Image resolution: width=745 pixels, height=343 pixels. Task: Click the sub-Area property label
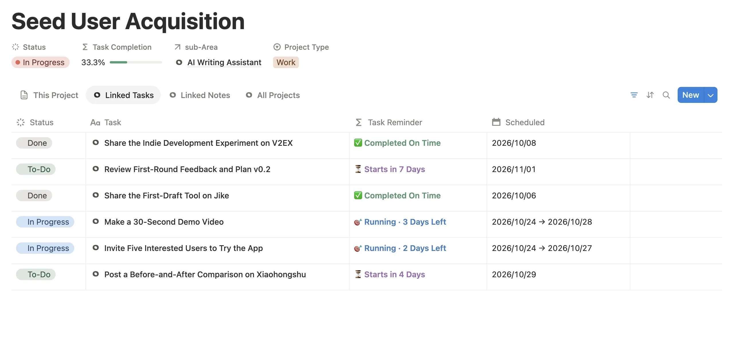click(196, 47)
